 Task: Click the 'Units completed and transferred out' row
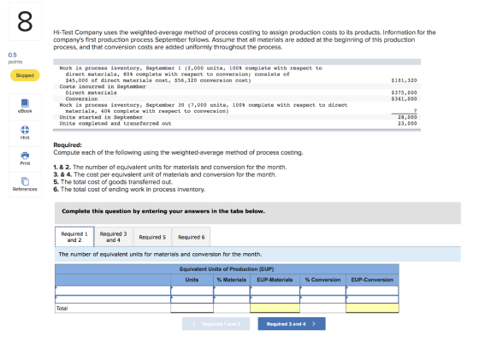[237, 123]
